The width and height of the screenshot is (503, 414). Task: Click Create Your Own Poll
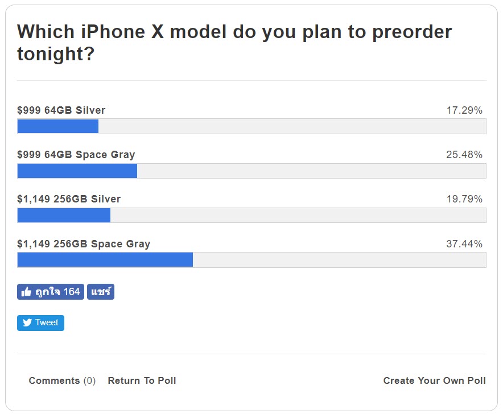tap(434, 380)
